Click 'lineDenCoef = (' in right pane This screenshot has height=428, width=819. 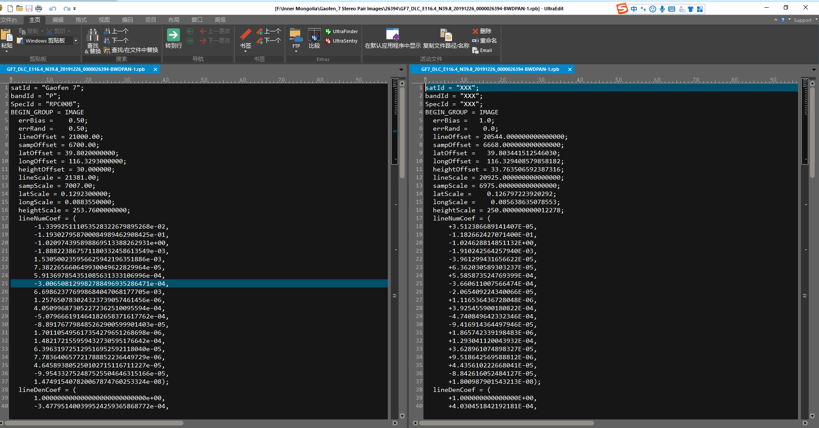pyautogui.click(x=462, y=390)
